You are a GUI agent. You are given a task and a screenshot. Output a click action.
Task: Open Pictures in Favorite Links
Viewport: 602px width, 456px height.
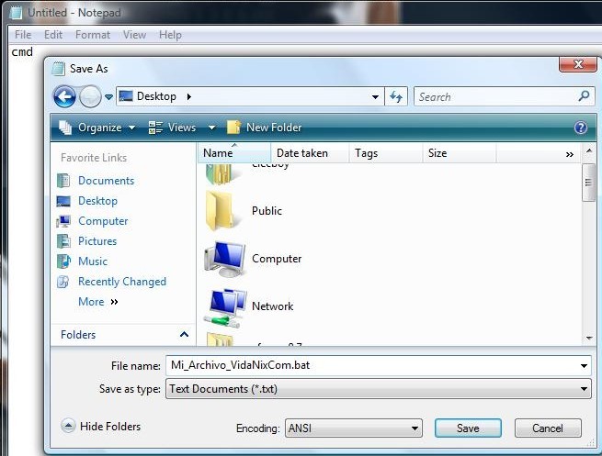coord(97,241)
